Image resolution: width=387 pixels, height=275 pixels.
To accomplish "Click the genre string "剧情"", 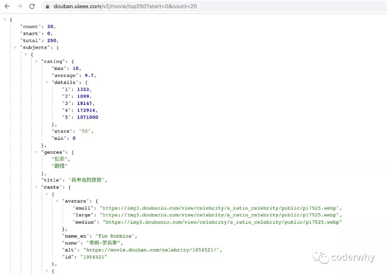I will coord(59,166).
